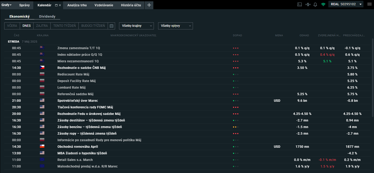Select the TENTO TÝŽDEŇ filter
This screenshot has width=374, height=173.
tap(64, 26)
